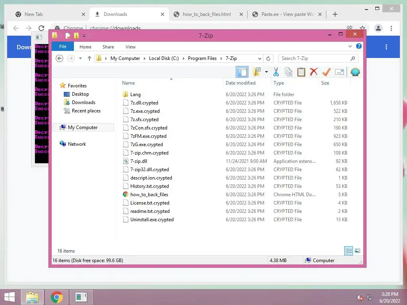Click Explorer Back navigation arrow
The image size is (407, 305).
click(60, 58)
